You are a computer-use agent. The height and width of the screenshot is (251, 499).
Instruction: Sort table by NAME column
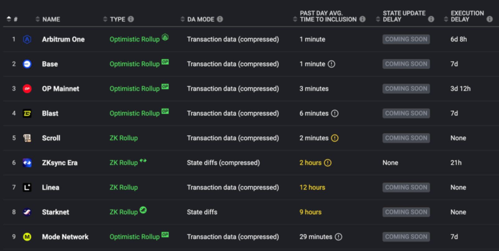38,19
